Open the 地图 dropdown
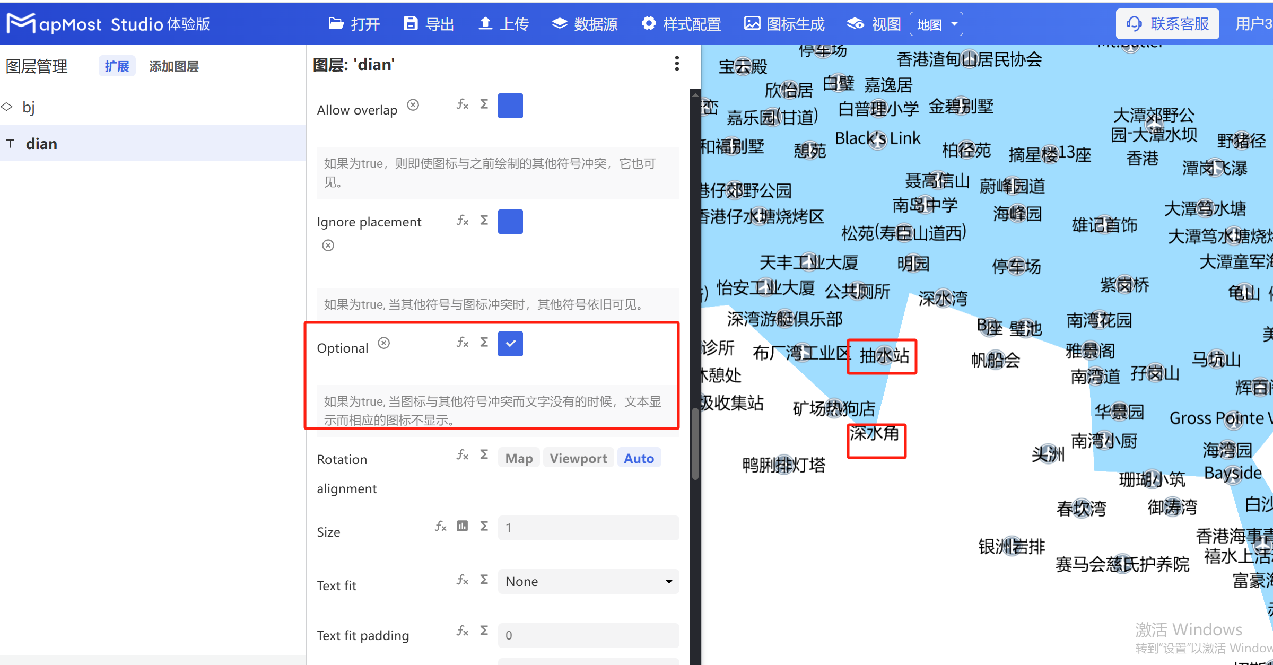Screen dimensions: 1273x665 [x=936, y=23]
